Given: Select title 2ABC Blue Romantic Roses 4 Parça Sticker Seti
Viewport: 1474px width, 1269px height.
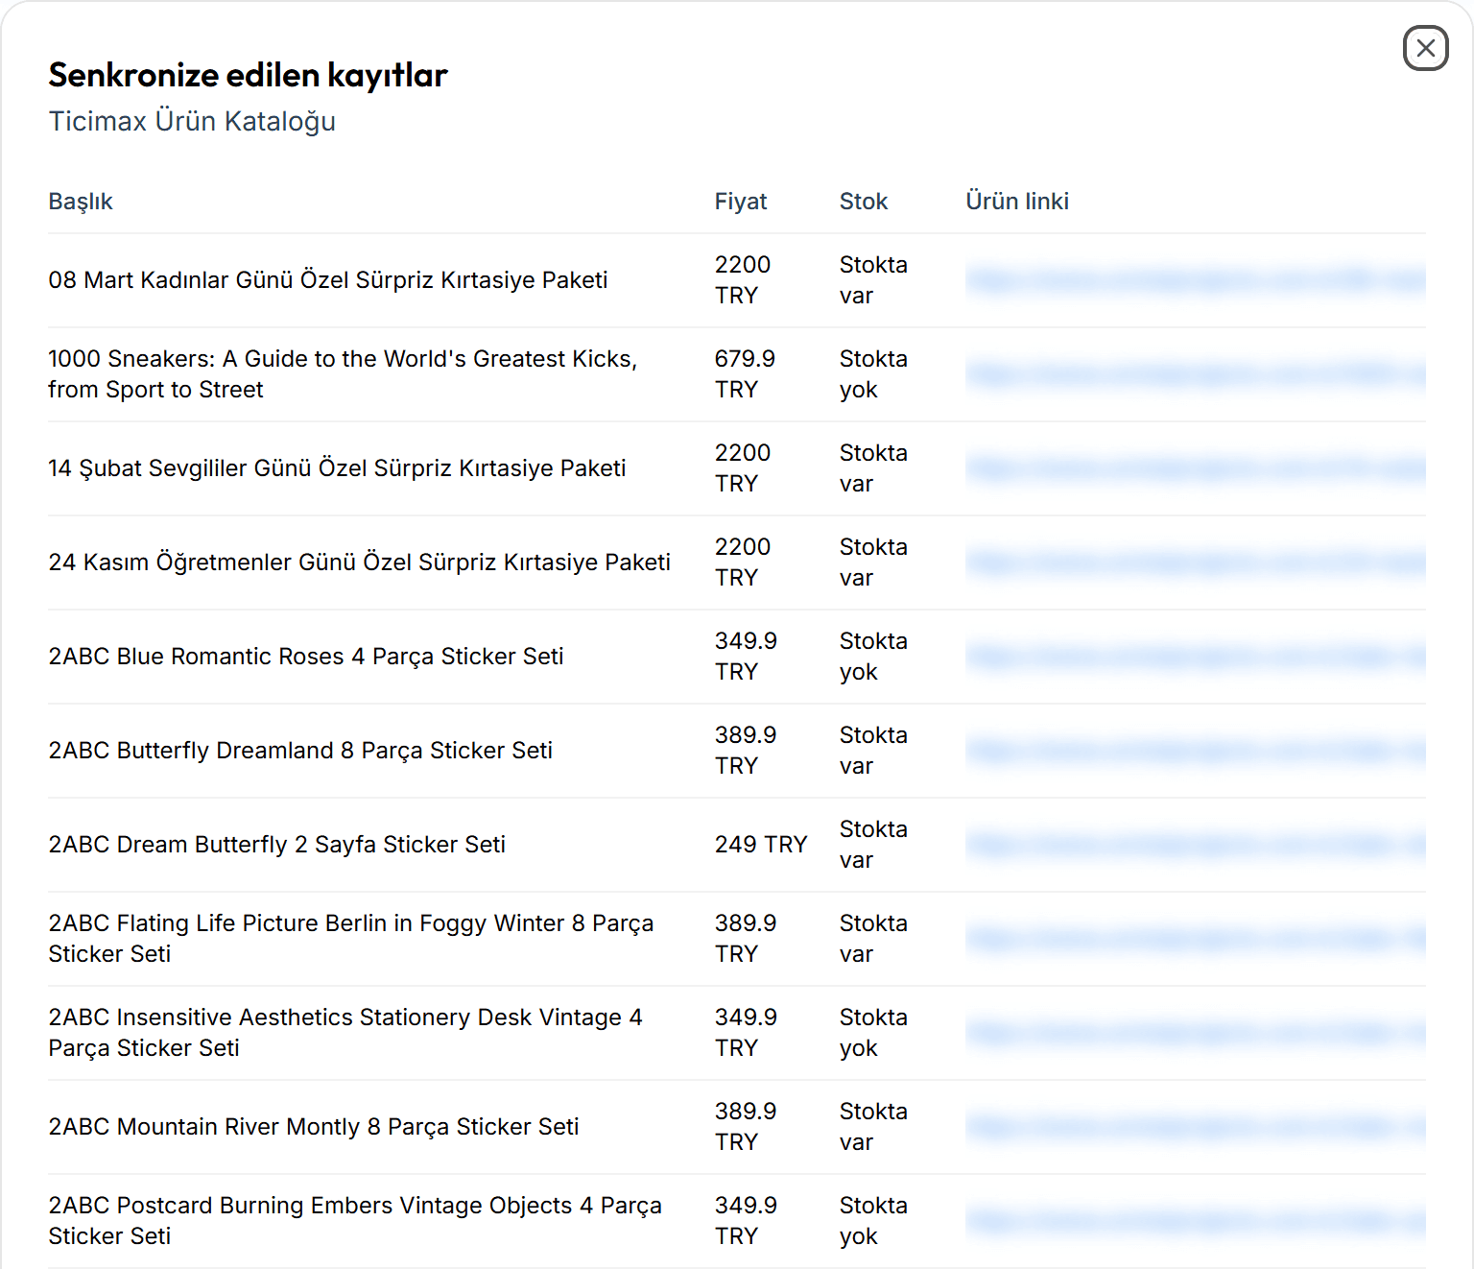Looking at the screenshot, I should tap(306, 657).
